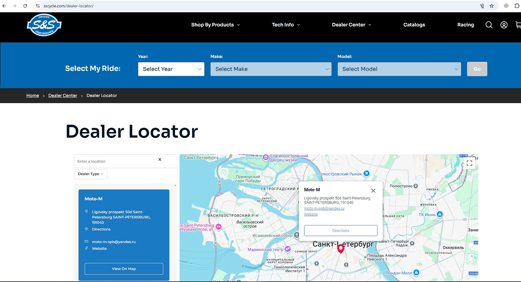The height and width of the screenshot is (282, 521).
Task: Open the Website link in Moto-M card
Action: click(x=99, y=249)
